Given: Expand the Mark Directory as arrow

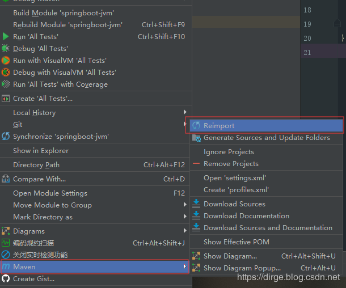Looking at the screenshot, I should (185, 217).
